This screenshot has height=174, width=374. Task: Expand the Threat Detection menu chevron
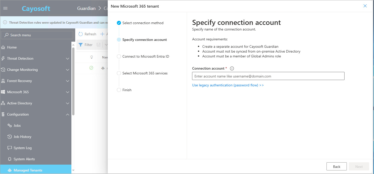point(68,59)
